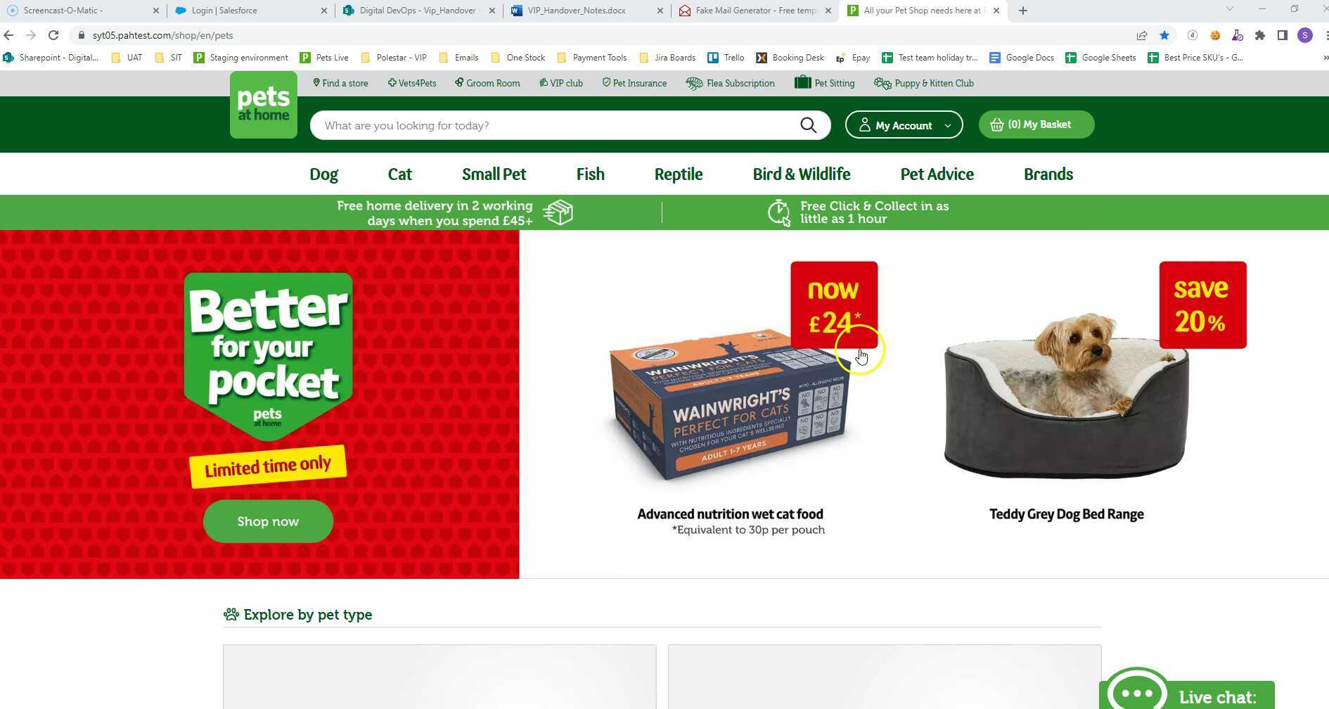Viewport: 1329px width, 709px height.
Task: Open the Live chat bubble
Action: tap(1187, 694)
